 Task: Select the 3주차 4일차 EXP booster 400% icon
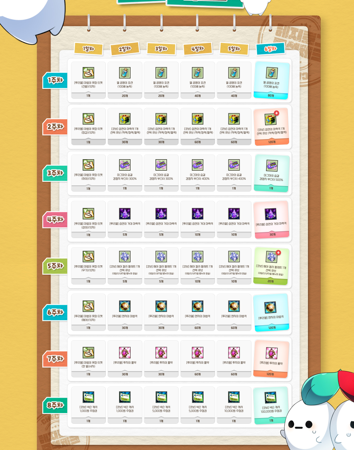coord(198,165)
